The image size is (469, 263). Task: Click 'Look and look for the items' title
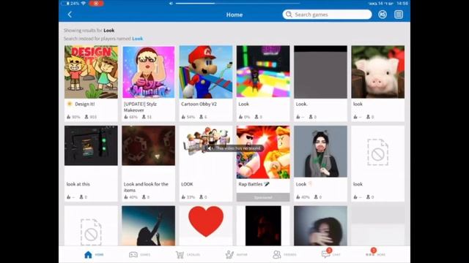pos(146,187)
